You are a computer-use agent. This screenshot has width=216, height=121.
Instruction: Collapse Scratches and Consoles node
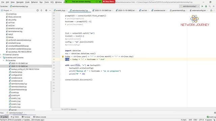point(1,57)
